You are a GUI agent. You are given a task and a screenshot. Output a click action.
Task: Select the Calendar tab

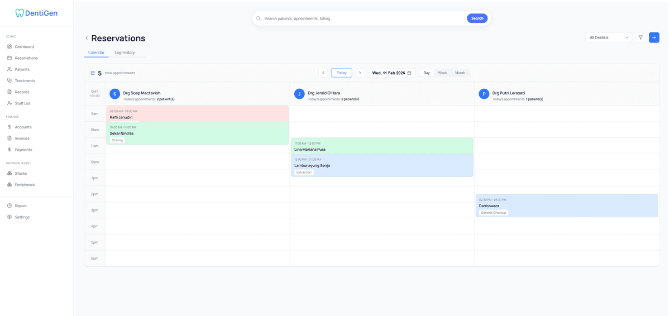click(96, 52)
